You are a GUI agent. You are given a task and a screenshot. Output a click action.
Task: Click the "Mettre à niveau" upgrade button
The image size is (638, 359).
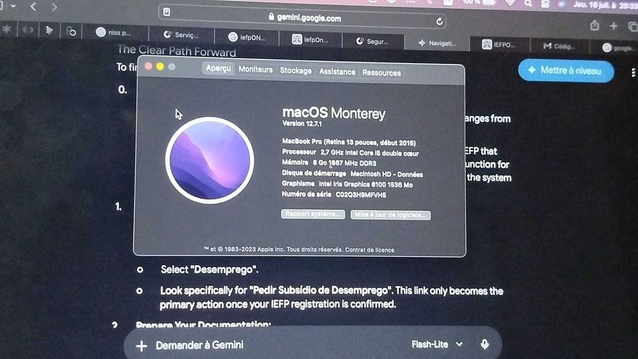pyautogui.click(x=565, y=71)
